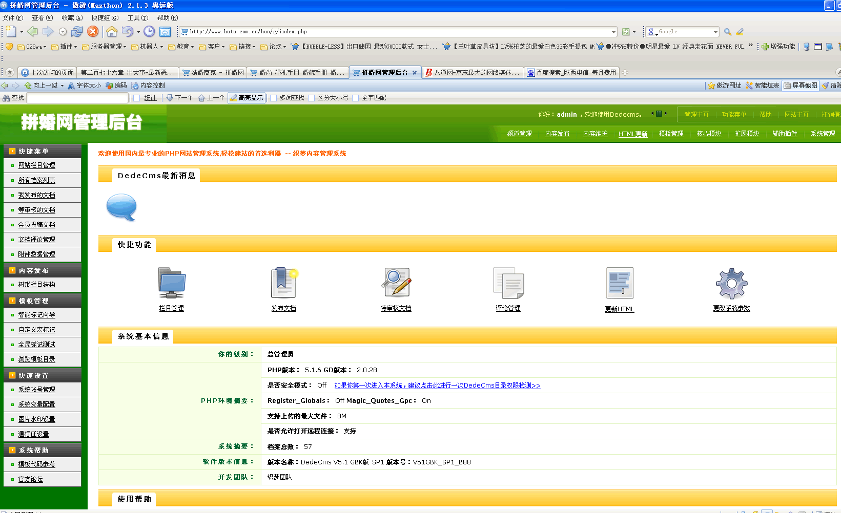Expand the 插件 bookmarks folder
841x513 pixels.
point(64,47)
